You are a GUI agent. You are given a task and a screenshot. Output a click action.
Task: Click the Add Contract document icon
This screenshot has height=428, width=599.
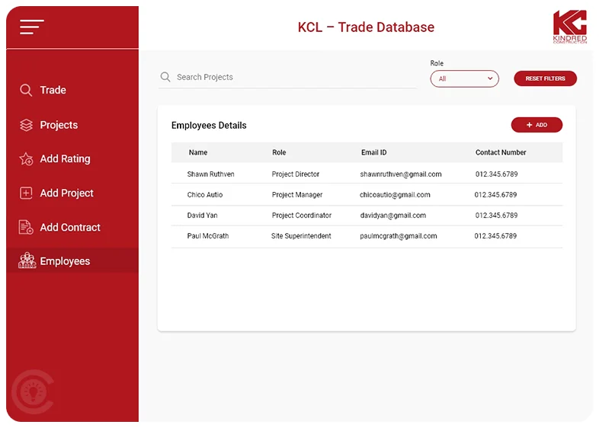coord(26,227)
